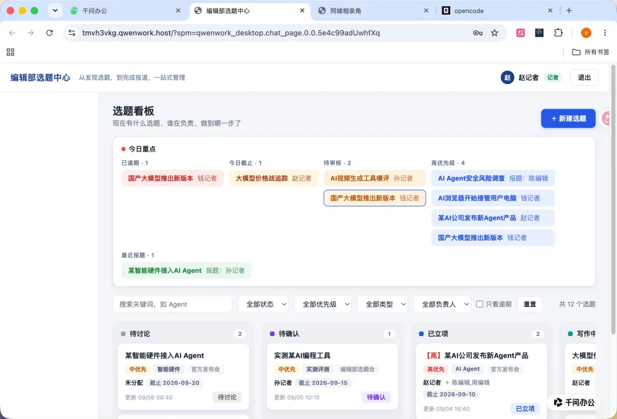Open the 实测某AI编程工具 card
This screenshot has width=617, height=419.
(332, 377)
